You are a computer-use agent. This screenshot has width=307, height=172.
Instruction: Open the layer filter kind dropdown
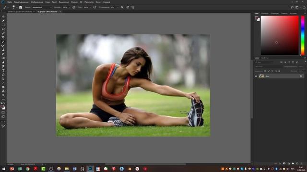(x=264, y=62)
